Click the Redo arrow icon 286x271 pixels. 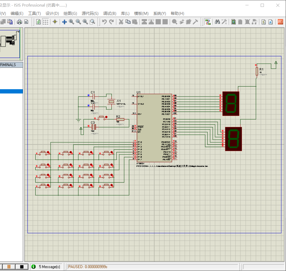pyautogui.click(x=112, y=22)
